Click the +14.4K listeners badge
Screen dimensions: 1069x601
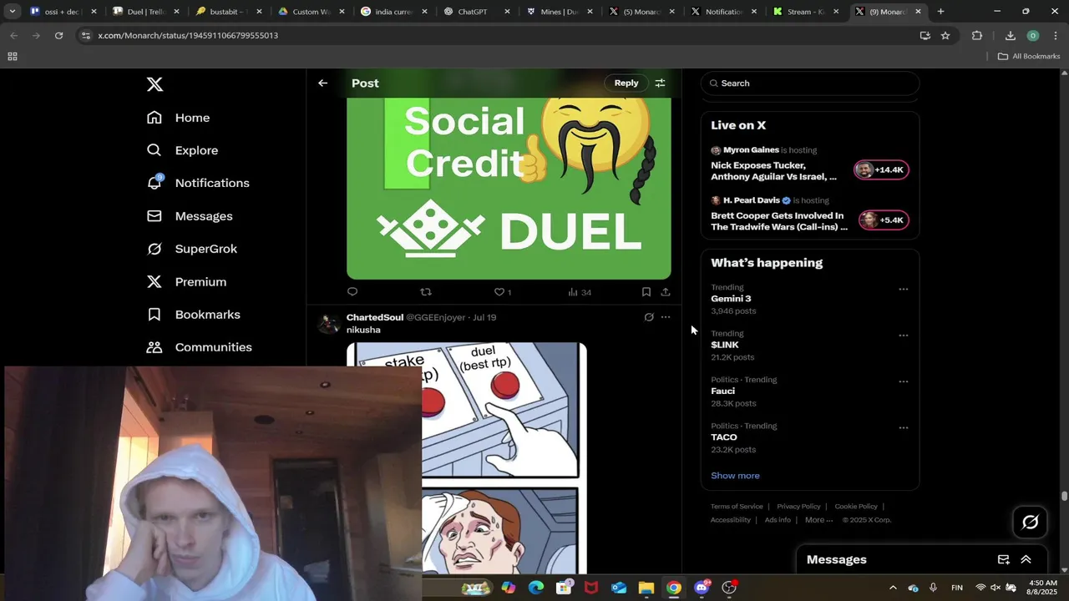[882, 169]
